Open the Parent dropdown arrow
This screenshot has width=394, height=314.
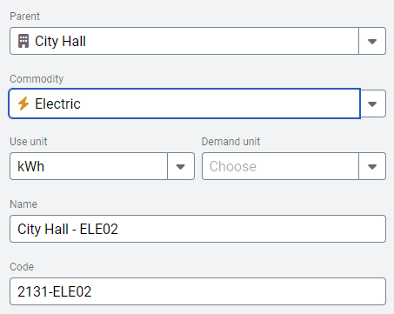372,41
